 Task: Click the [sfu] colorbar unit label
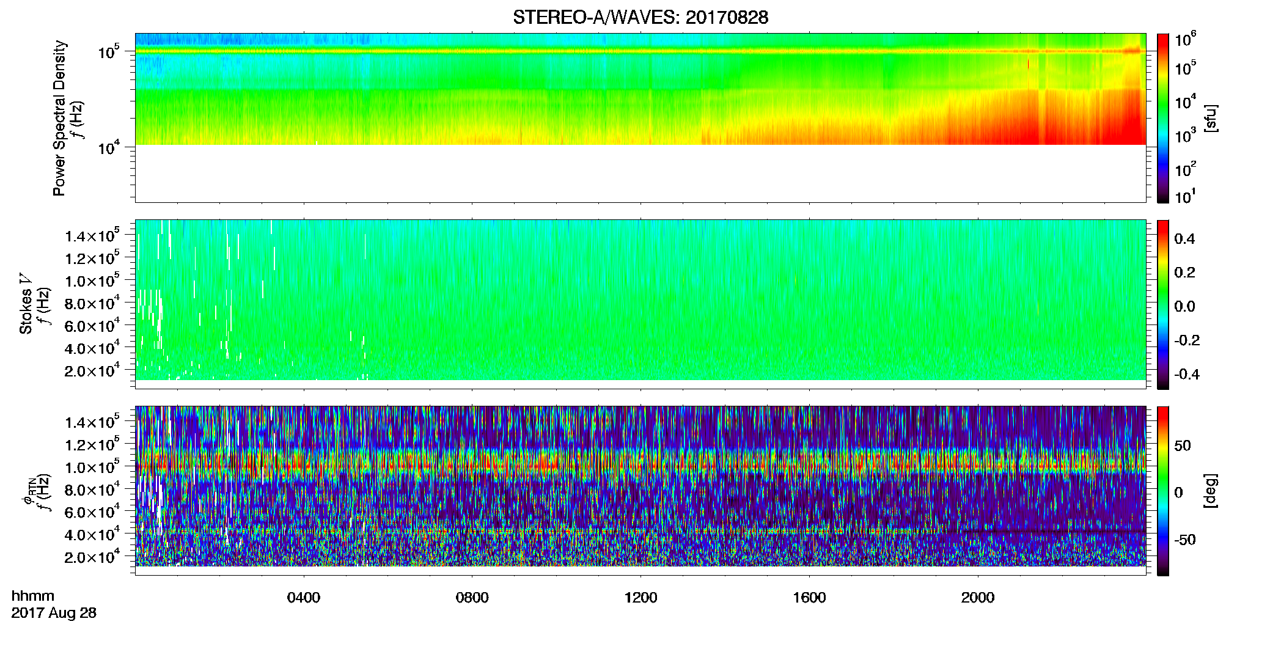click(1211, 118)
